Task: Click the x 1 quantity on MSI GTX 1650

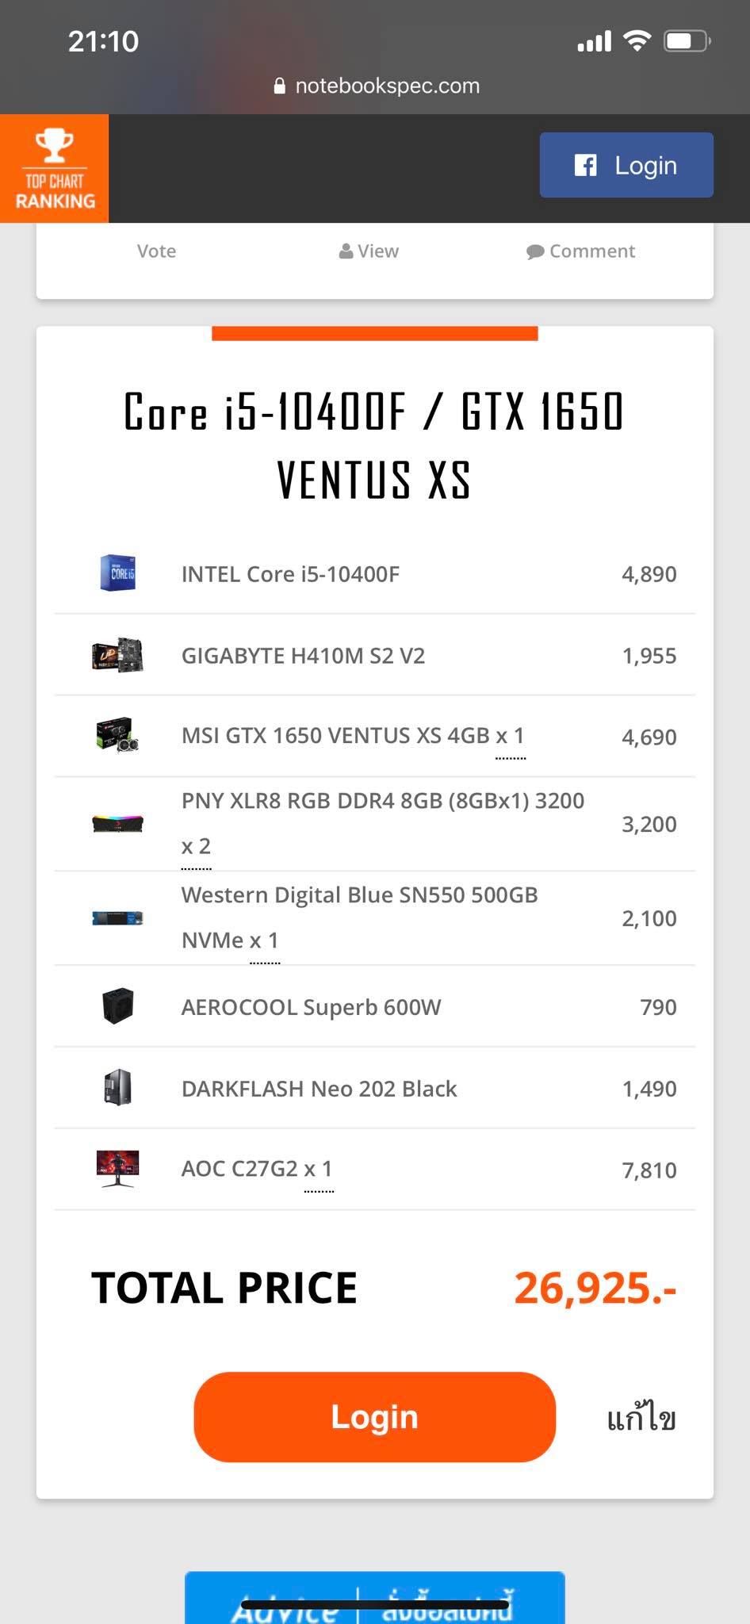Action: [510, 736]
